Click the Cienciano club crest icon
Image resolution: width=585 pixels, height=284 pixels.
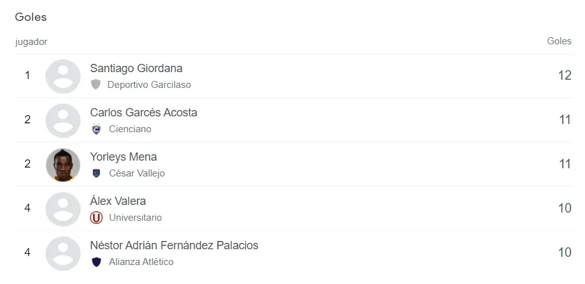96,129
